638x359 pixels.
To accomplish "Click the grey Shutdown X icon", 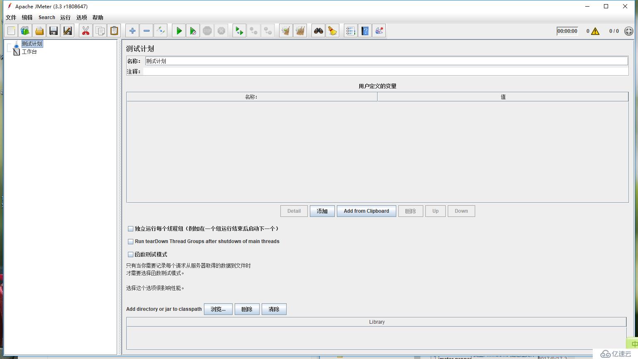I will click(x=221, y=31).
